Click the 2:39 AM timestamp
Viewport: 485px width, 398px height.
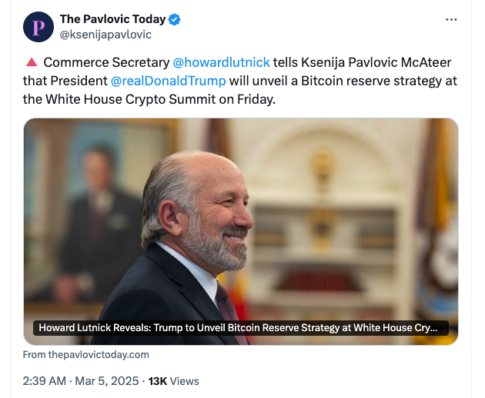click(47, 381)
